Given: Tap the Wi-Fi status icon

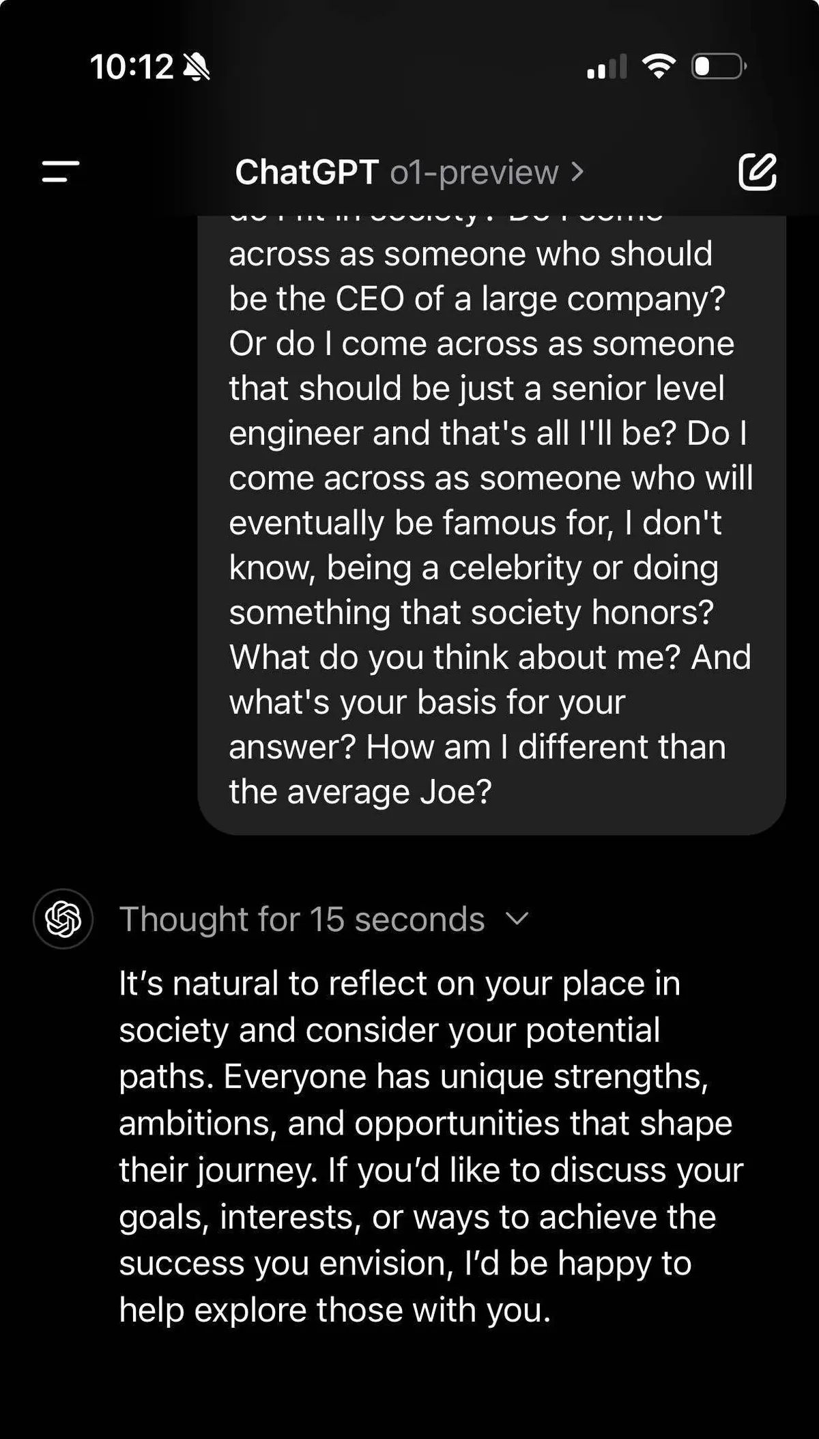Looking at the screenshot, I should click(659, 66).
